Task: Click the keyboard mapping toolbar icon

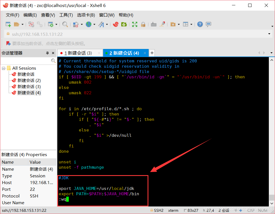Action: [154, 24]
